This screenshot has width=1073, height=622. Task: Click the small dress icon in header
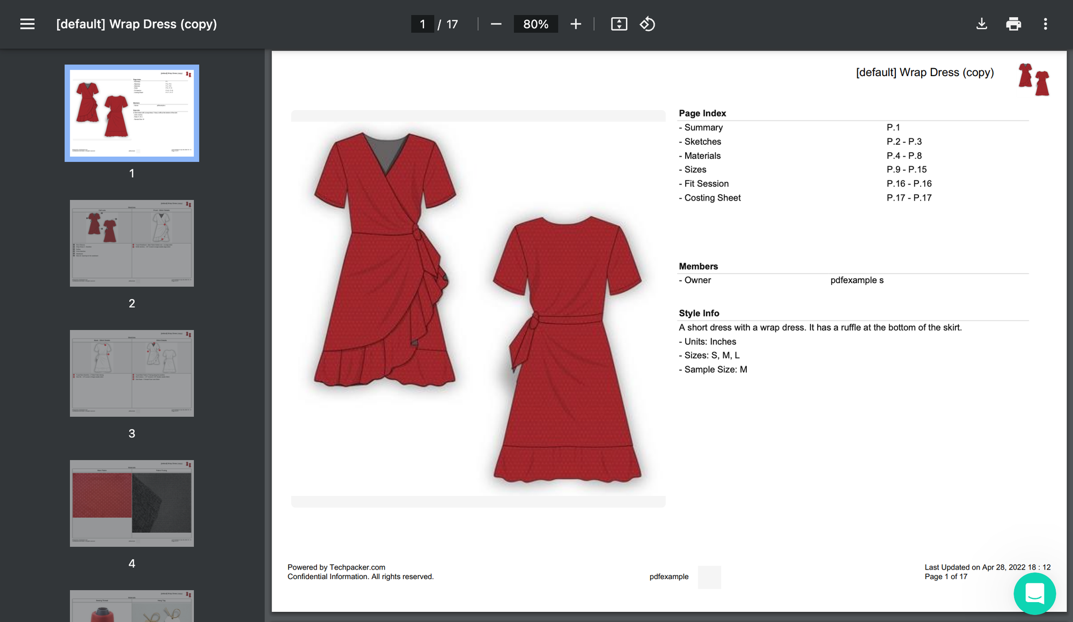1034,79
